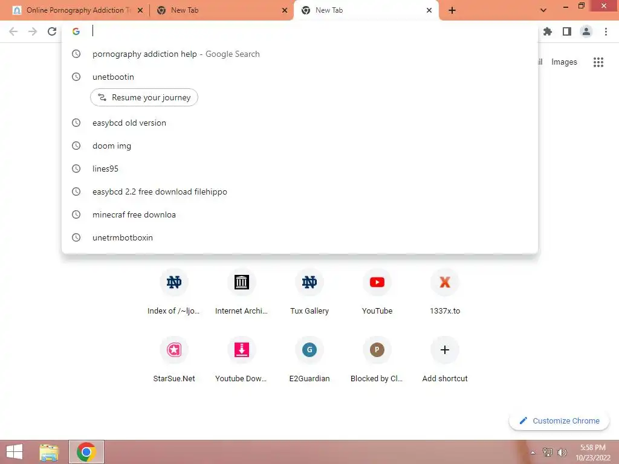619x464 pixels.
Task: Click the browser forward arrow
Action: (33, 31)
